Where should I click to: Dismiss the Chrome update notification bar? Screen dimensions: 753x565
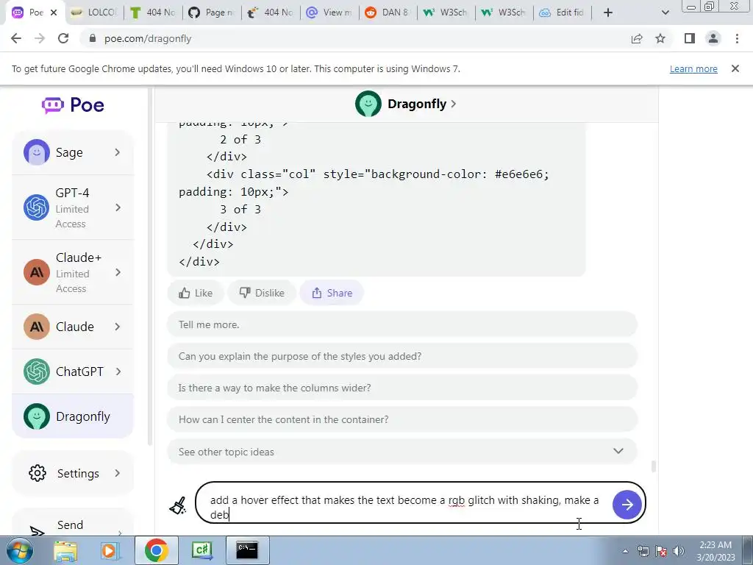tap(735, 68)
